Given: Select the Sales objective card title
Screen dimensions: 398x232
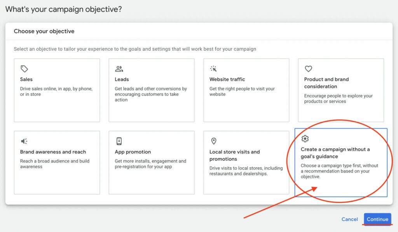Looking at the screenshot, I should point(26,79).
